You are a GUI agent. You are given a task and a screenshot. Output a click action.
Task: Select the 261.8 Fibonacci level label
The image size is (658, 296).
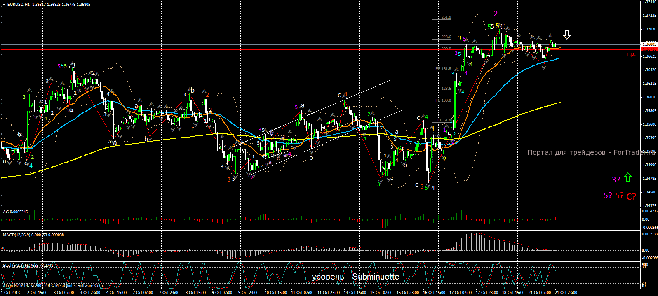click(446, 17)
